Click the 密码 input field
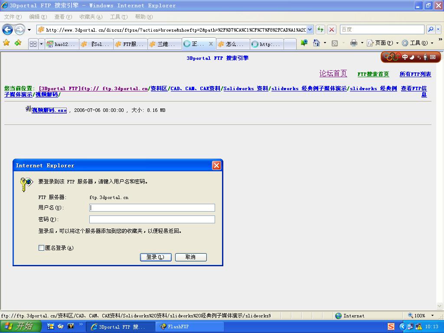This screenshot has width=444, height=333. [x=152, y=219]
